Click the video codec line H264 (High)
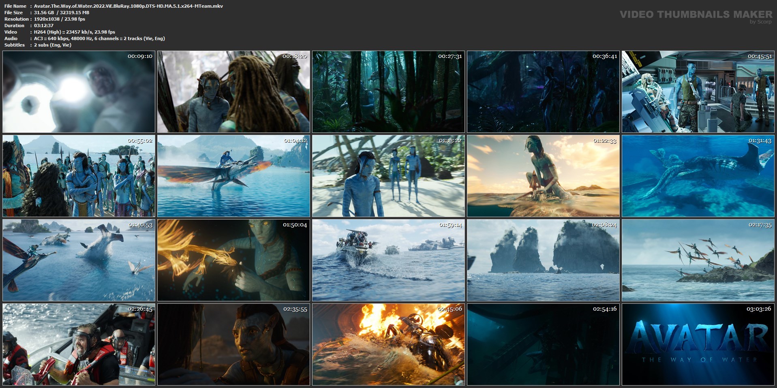This screenshot has width=777, height=388. coord(75,32)
